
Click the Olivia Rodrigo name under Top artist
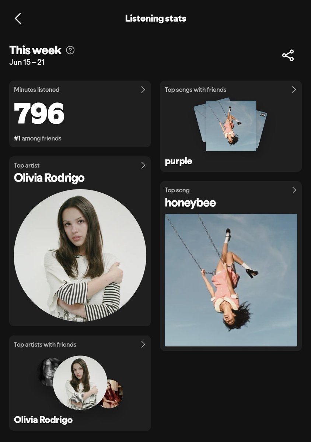coord(49,178)
